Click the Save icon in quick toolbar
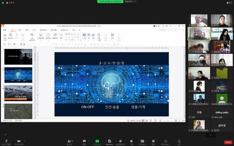234x146 pixels. coord(14,44)
